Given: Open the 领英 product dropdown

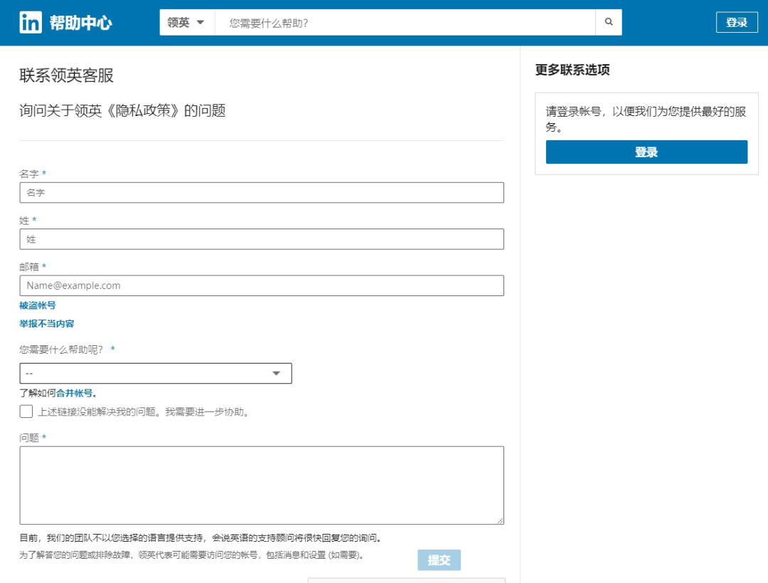Looking at the screenshot, I should [x=186, y=22].
